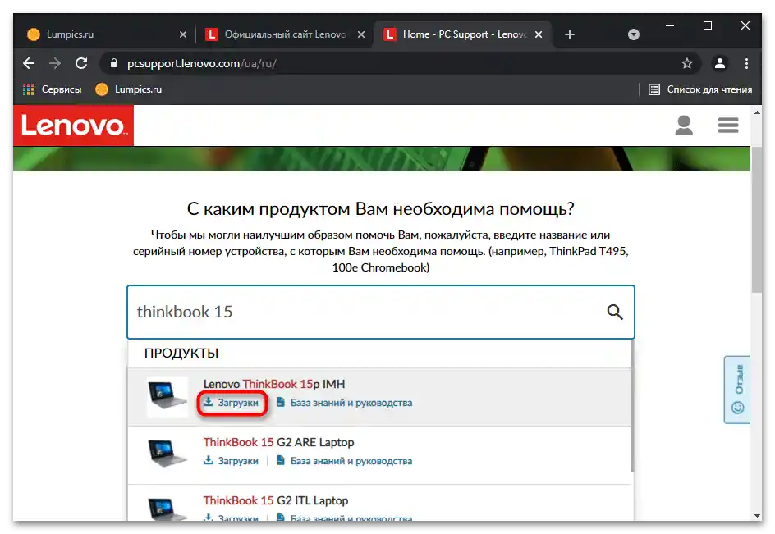The width and height of the screenshot is (775, 534).
Task: Open Lenovo ThinkBook 15p IMH product
Action: click(x=274, y=384)
